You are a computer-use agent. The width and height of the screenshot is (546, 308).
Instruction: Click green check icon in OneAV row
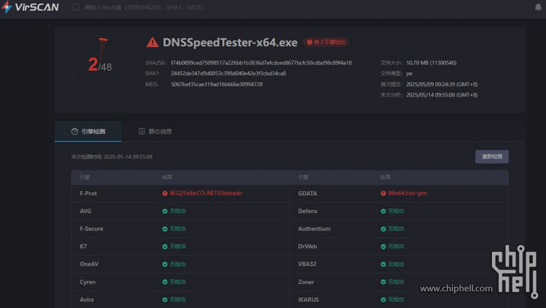(x=165, y=264)
